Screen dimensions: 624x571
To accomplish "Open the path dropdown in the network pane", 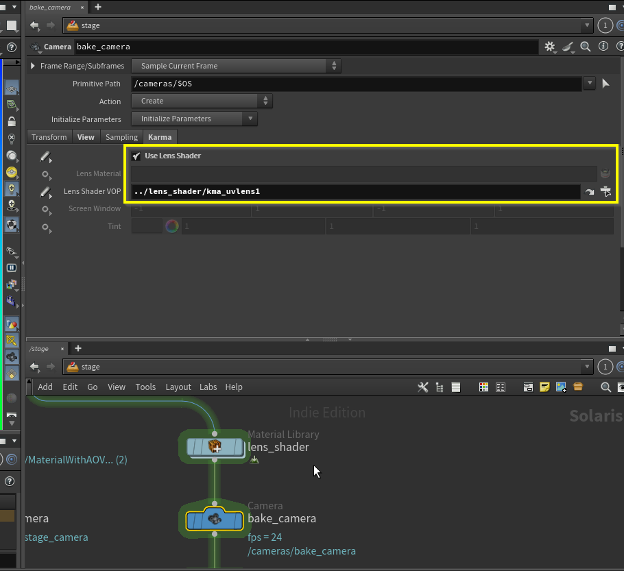I will [x=586, y=367].
